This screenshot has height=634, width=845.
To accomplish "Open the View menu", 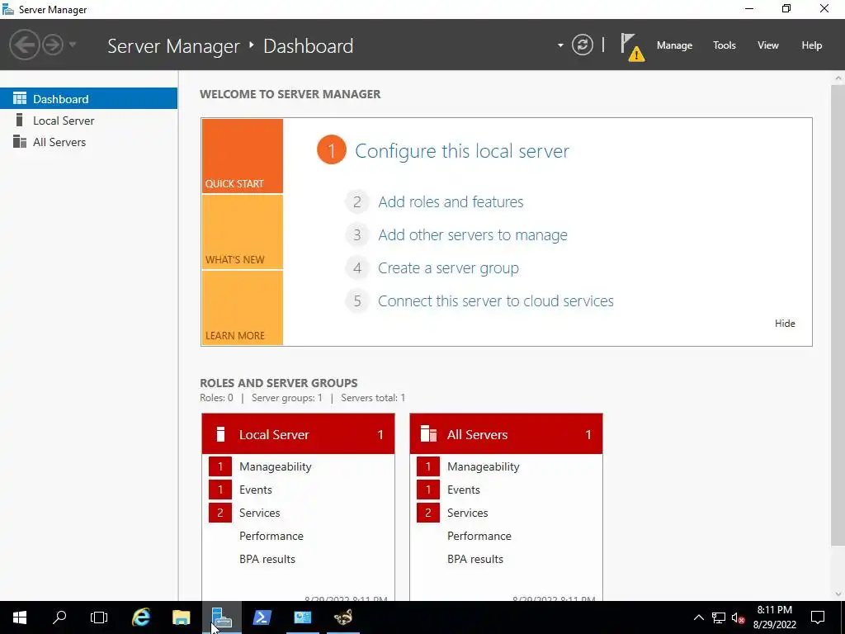I will point(768,45).
